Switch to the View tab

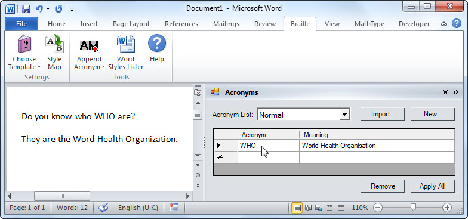[x=332, y=24]
